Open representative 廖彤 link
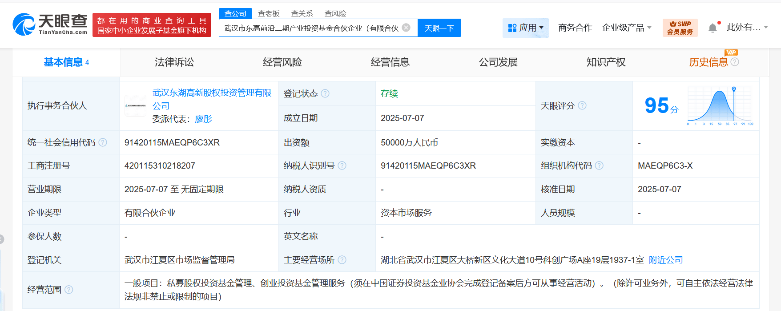The height and width of the screenshot is (311, 781). [x=203, y=119]
